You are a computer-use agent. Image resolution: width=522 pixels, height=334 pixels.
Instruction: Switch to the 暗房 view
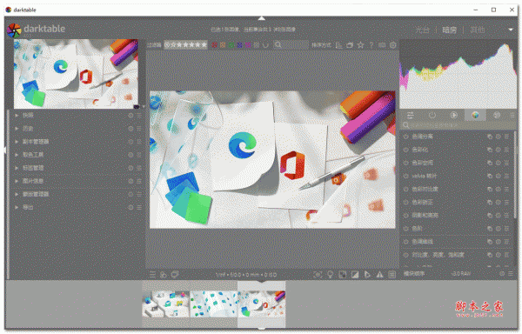pos(449,30)
